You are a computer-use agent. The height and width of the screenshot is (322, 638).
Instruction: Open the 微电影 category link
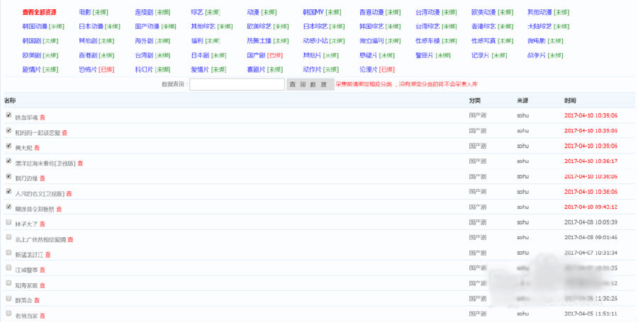[x=537, y=41]
